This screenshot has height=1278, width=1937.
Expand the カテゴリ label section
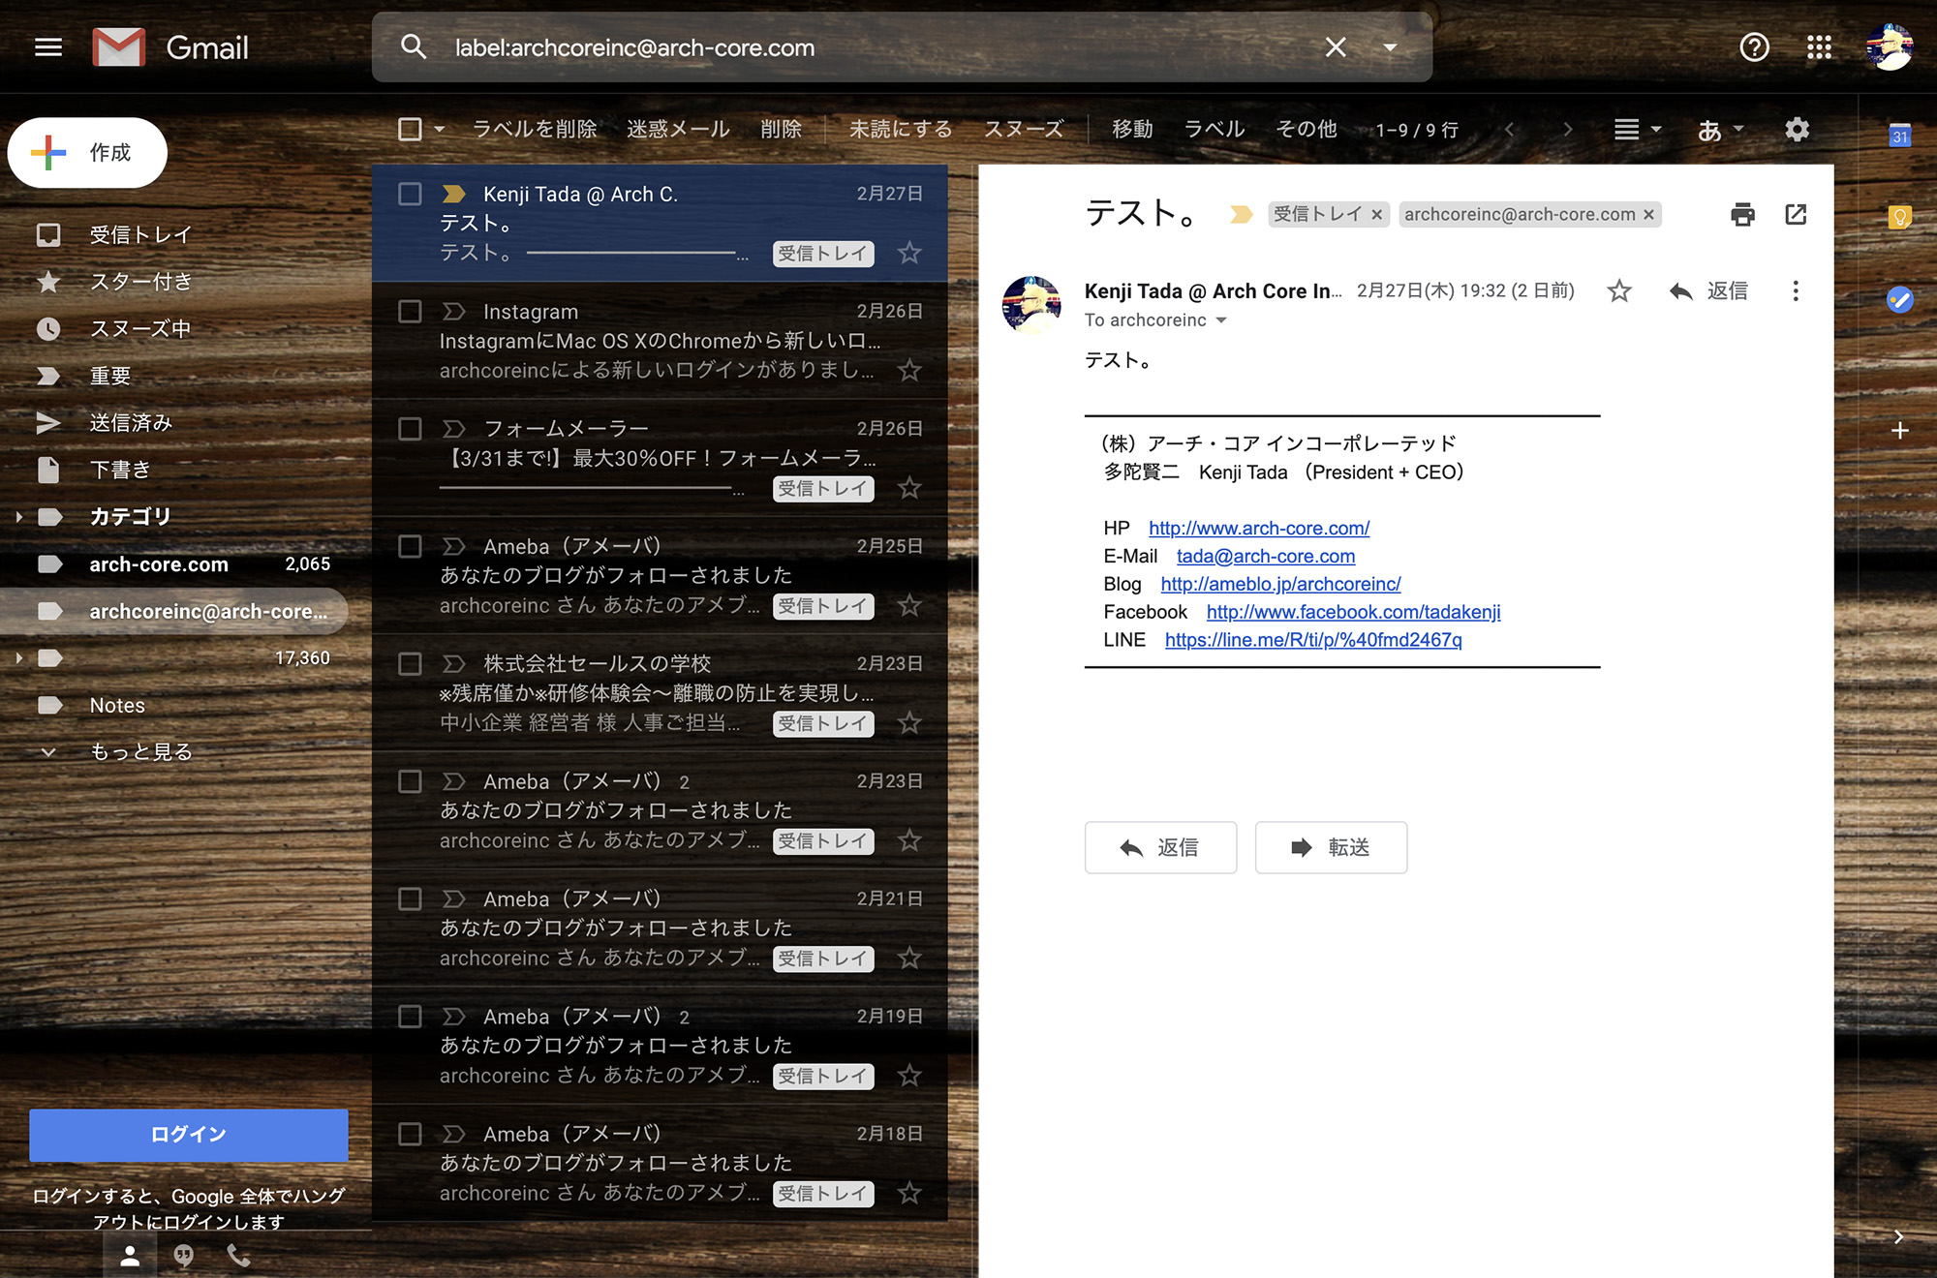18,517
